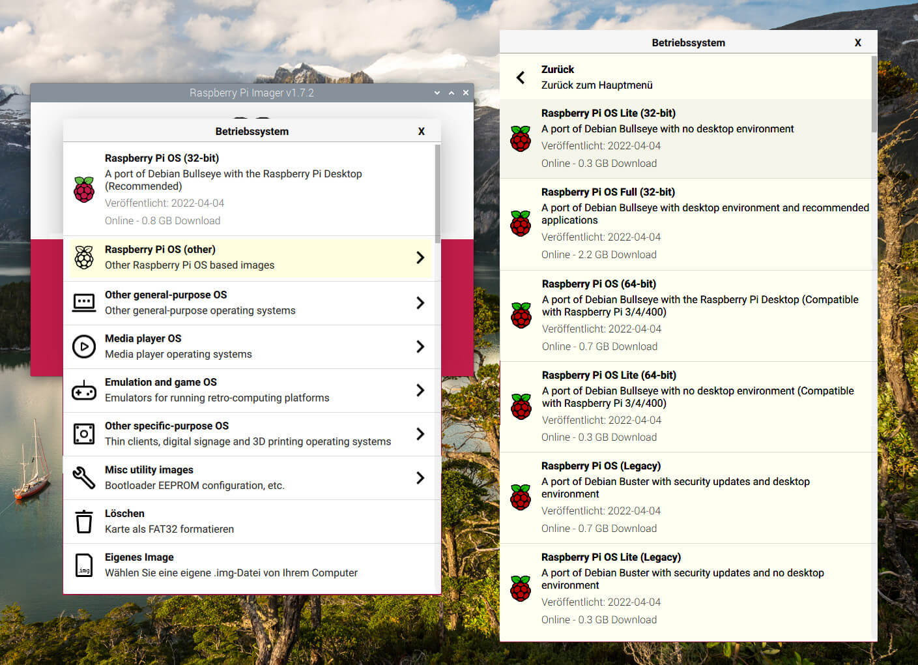Choose Zurück zum Hauptmenü entry

click(x=685, y=77)
